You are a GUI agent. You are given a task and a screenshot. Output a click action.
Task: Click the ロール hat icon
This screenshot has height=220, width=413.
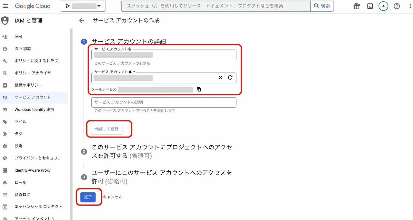5,182
